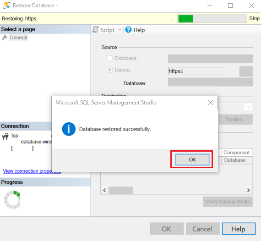
Task: Click the horizontal scrollbar thumb
Action: click(121, 190)
